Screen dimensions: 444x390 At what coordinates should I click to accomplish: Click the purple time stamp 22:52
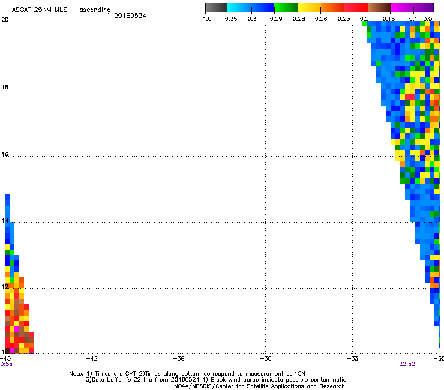[407, 364]
